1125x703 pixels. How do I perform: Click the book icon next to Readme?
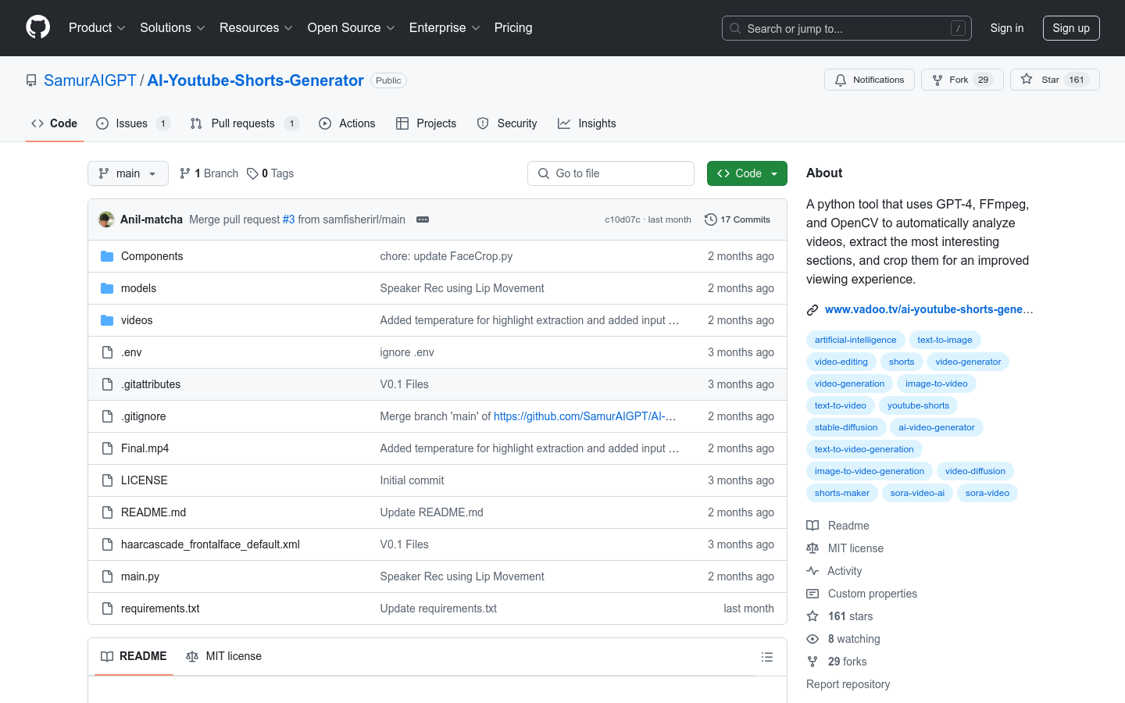coord(812,526)
